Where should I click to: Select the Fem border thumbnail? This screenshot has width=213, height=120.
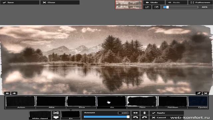coord(142,102)
